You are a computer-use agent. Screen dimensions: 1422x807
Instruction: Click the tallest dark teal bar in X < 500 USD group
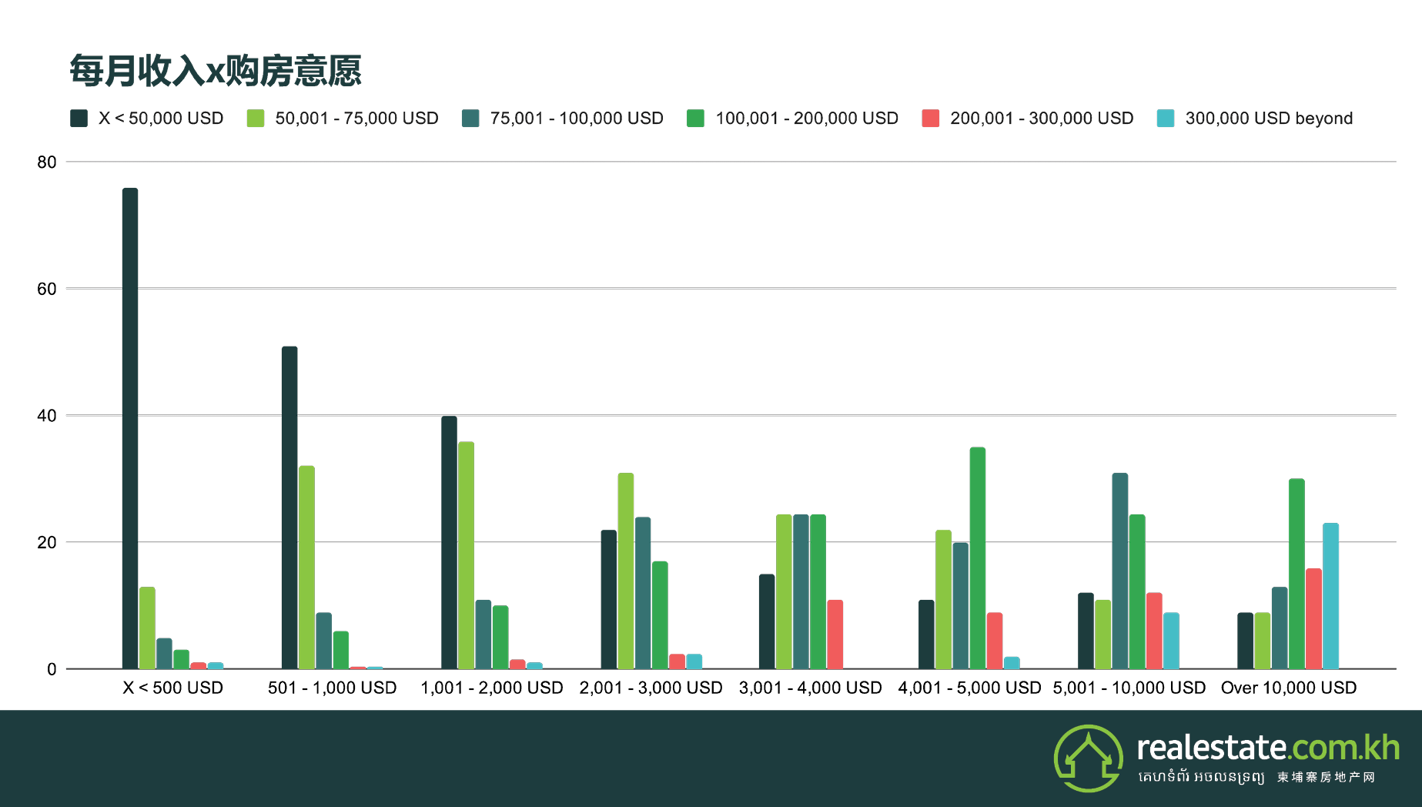click(130, 428)
